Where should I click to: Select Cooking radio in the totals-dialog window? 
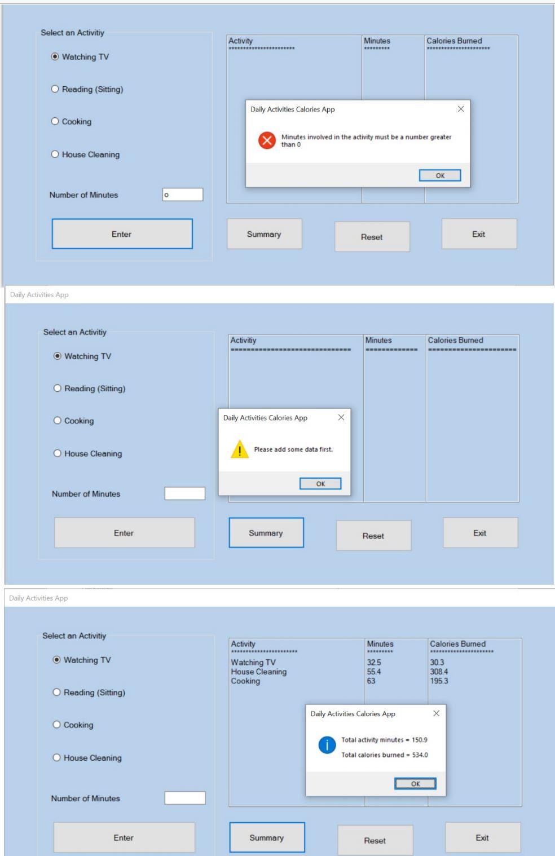tap(73, 725)
